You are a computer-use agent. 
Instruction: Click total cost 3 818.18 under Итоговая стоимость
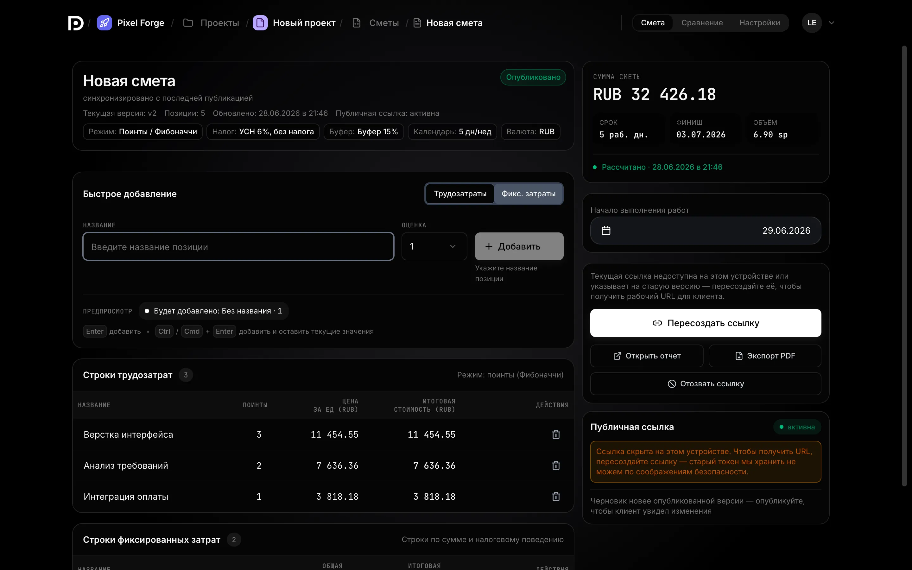pos(434,497)
